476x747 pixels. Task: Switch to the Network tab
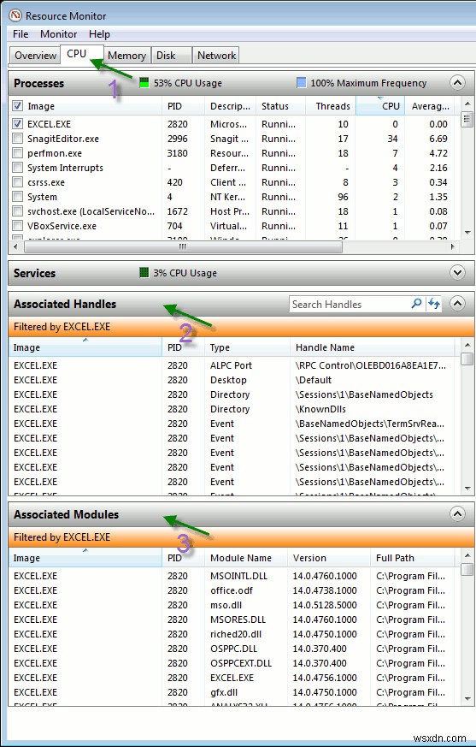[216, 56]
